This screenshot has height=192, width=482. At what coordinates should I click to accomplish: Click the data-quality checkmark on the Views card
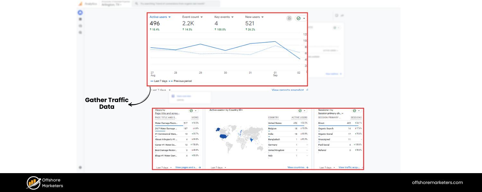pos(192,111)
